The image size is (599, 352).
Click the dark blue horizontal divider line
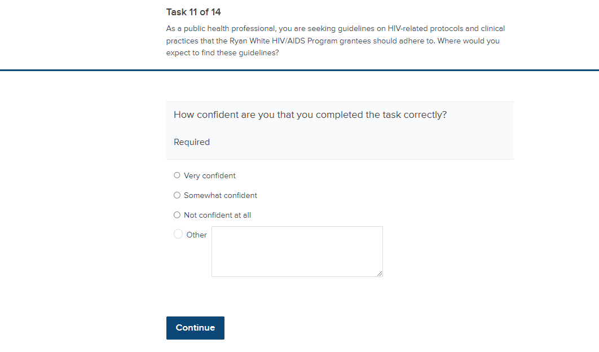coord(299,70)
